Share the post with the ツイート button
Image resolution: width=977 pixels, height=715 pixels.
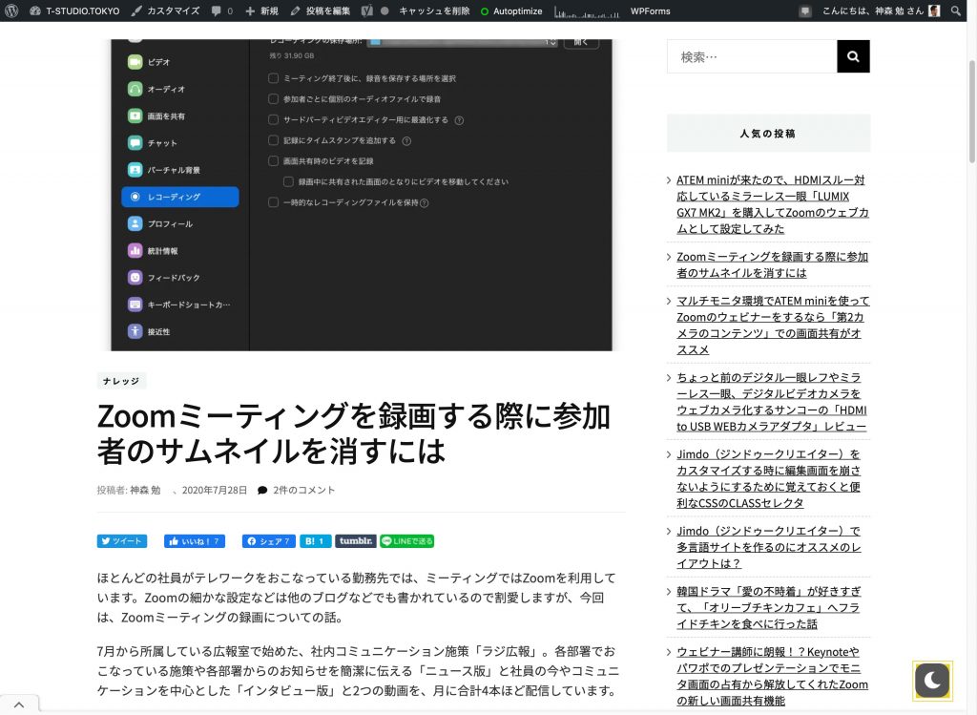122,541
